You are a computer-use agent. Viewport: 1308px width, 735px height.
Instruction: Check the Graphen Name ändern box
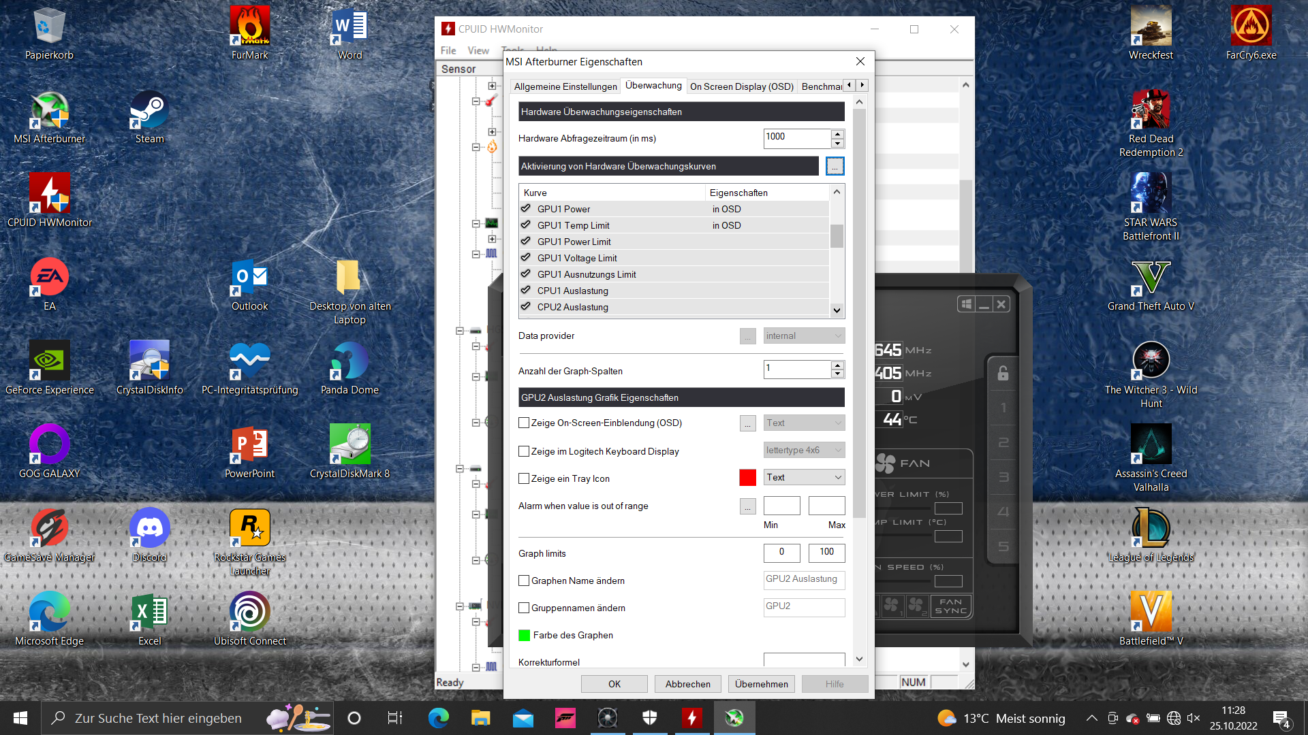(524, 581)
